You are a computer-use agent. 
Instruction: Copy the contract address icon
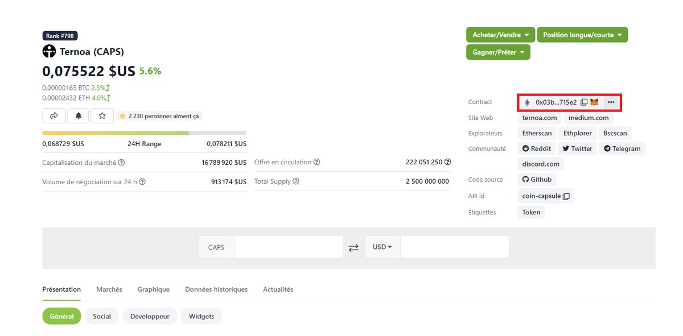[584, 102]
